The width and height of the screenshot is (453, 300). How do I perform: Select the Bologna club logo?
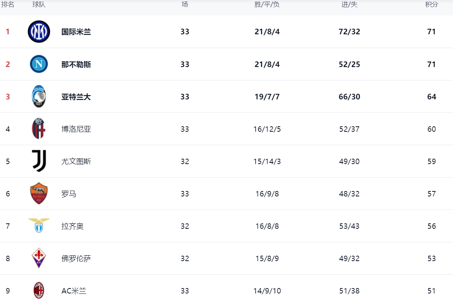39,129
